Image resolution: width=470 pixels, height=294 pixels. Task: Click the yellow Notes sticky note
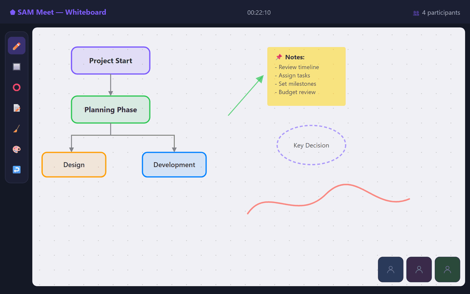point(306,76)
